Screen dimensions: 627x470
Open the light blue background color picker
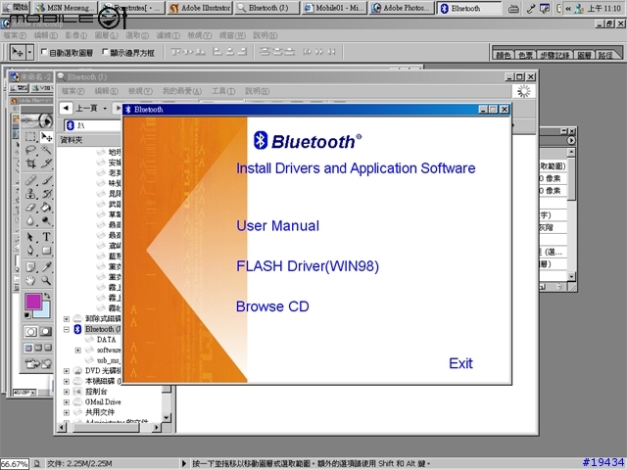pyautogui.click(x=45, y=311)
